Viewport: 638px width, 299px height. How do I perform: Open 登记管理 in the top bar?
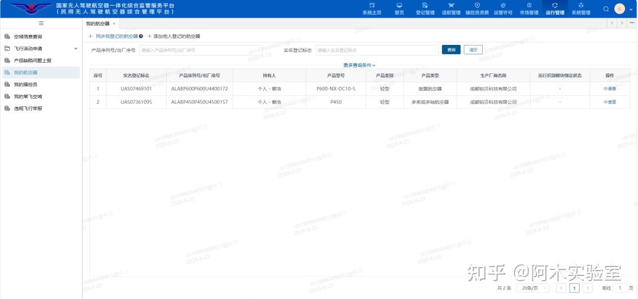[x=425, y=8]
